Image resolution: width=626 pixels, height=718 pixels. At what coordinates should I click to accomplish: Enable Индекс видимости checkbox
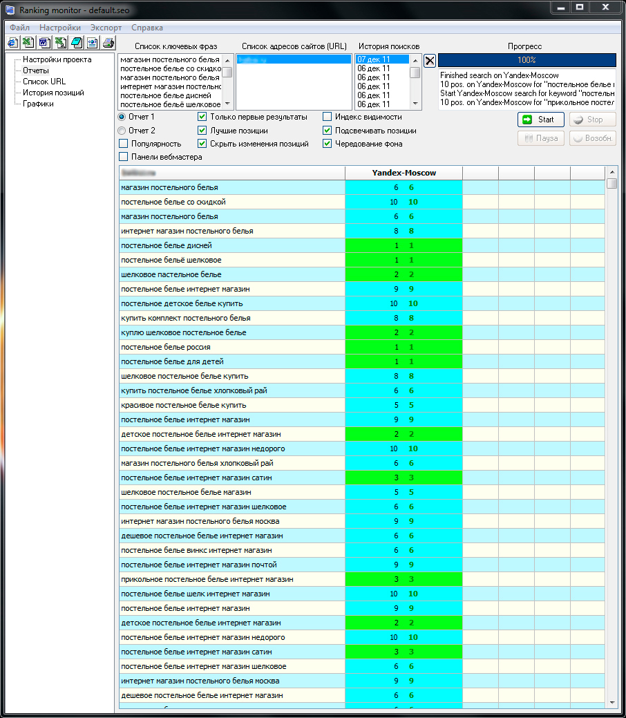coord(327,117)
